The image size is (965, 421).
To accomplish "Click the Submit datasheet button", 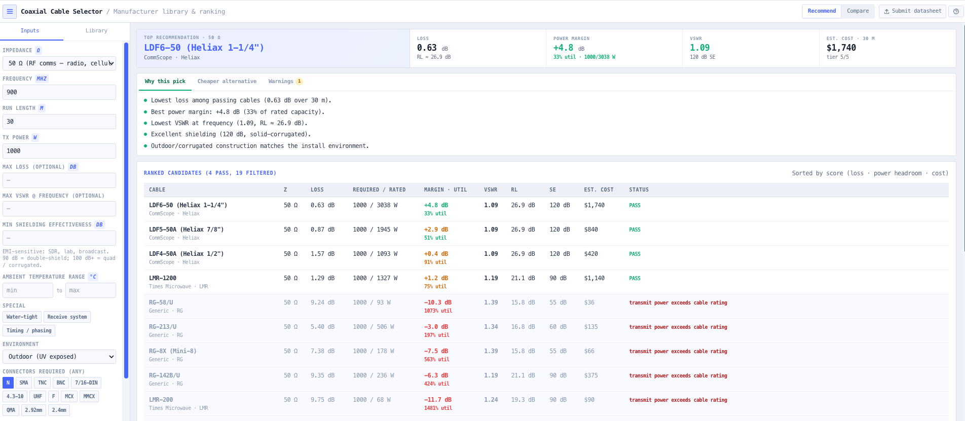I will pyautogui.click(x=912, y=11).
